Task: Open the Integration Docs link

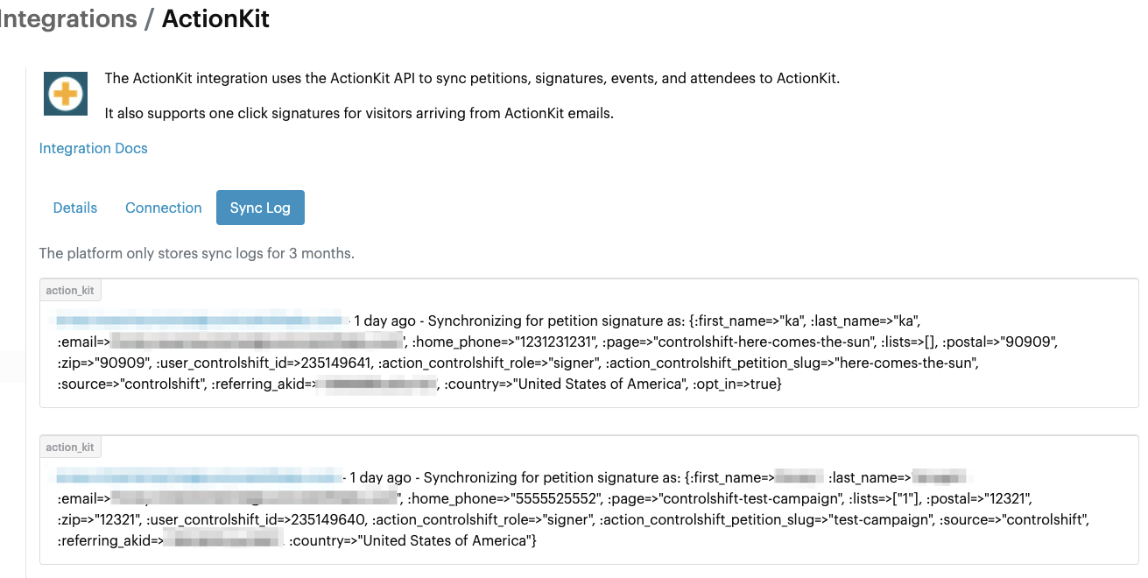Action: tap(94, 148)
